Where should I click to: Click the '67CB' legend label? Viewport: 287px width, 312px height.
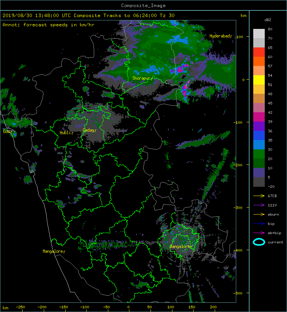pyautogui.click(x=272, y=196)
